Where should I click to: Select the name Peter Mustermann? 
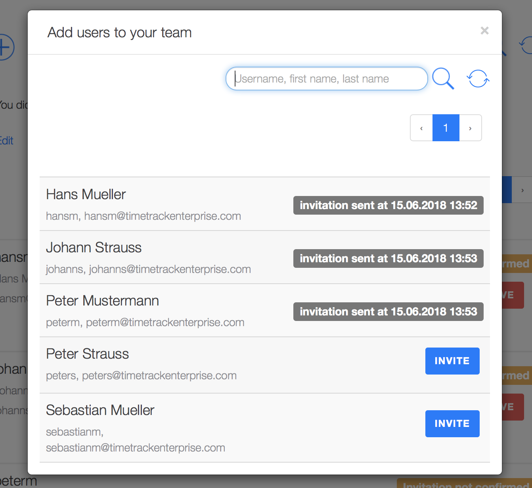pyautogui.click(x=103, y=301)
